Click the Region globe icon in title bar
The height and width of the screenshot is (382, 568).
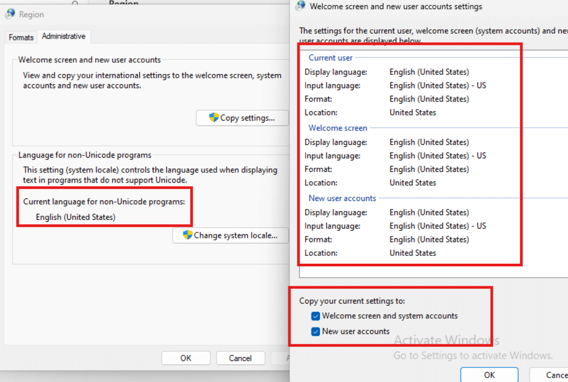11,15
